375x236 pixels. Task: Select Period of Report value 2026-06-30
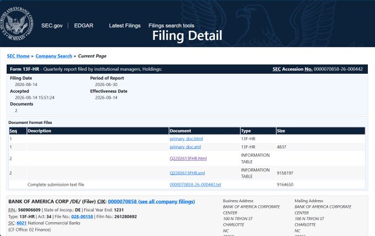click(x=106, y=85)
